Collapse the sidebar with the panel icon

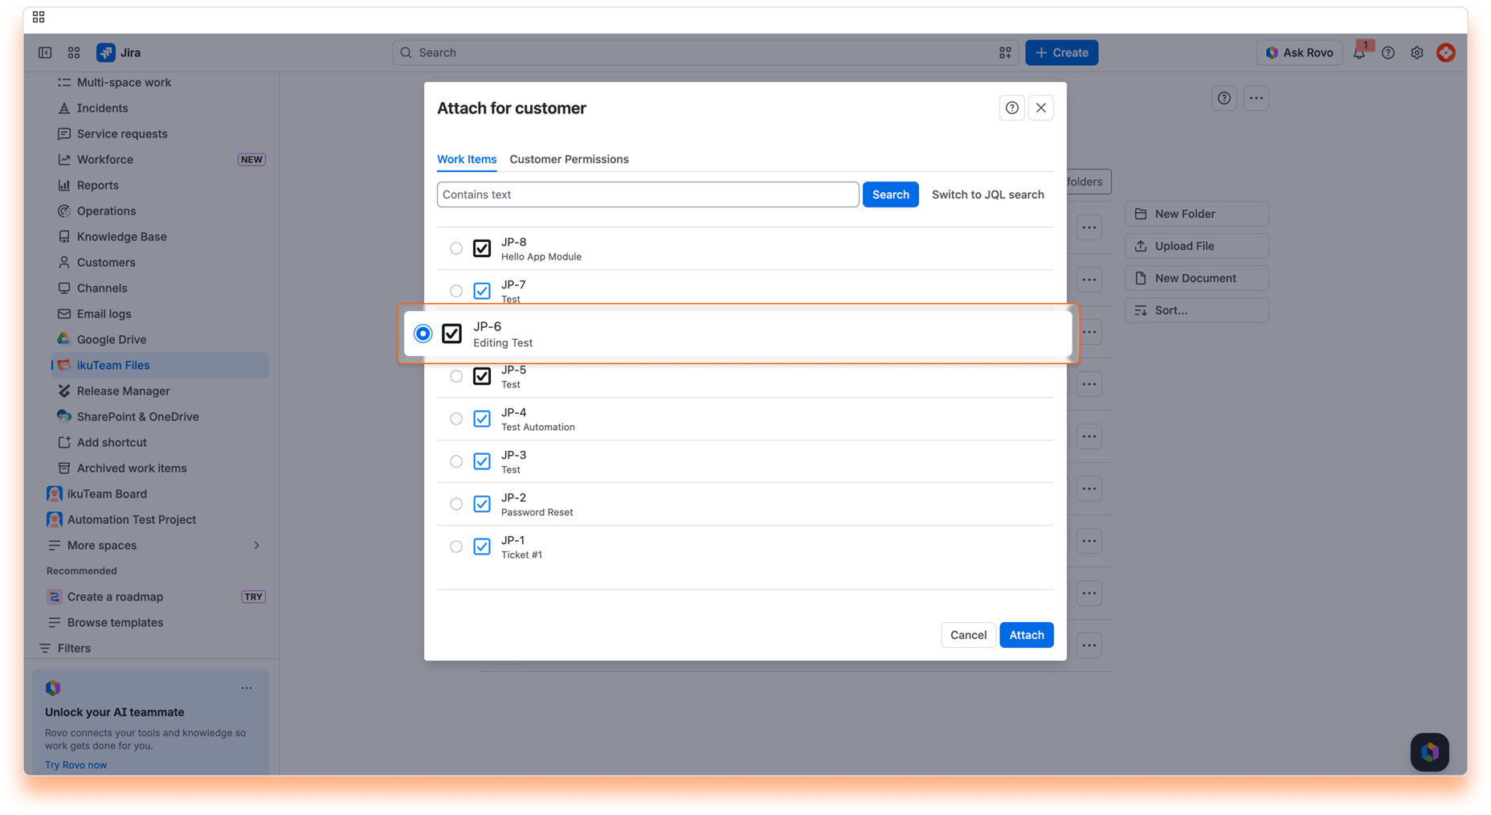tap(45, 53)
